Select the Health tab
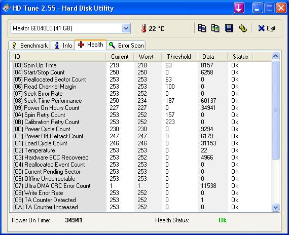Image resolution: width=289 pixels, height=235 pixels. click(90, 45)
